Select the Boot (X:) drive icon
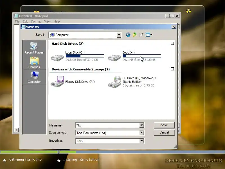The image size is (225, 169). [x=114, y=58]
